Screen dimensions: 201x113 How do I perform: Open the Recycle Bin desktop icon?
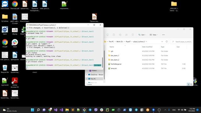tap(5, 69)
